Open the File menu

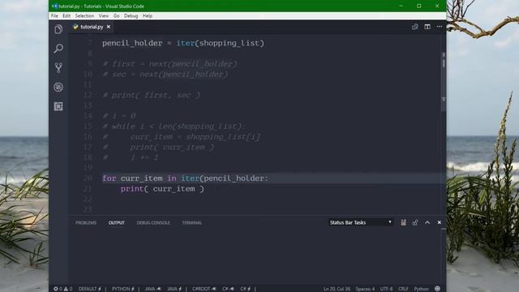(x=54, y=16)
